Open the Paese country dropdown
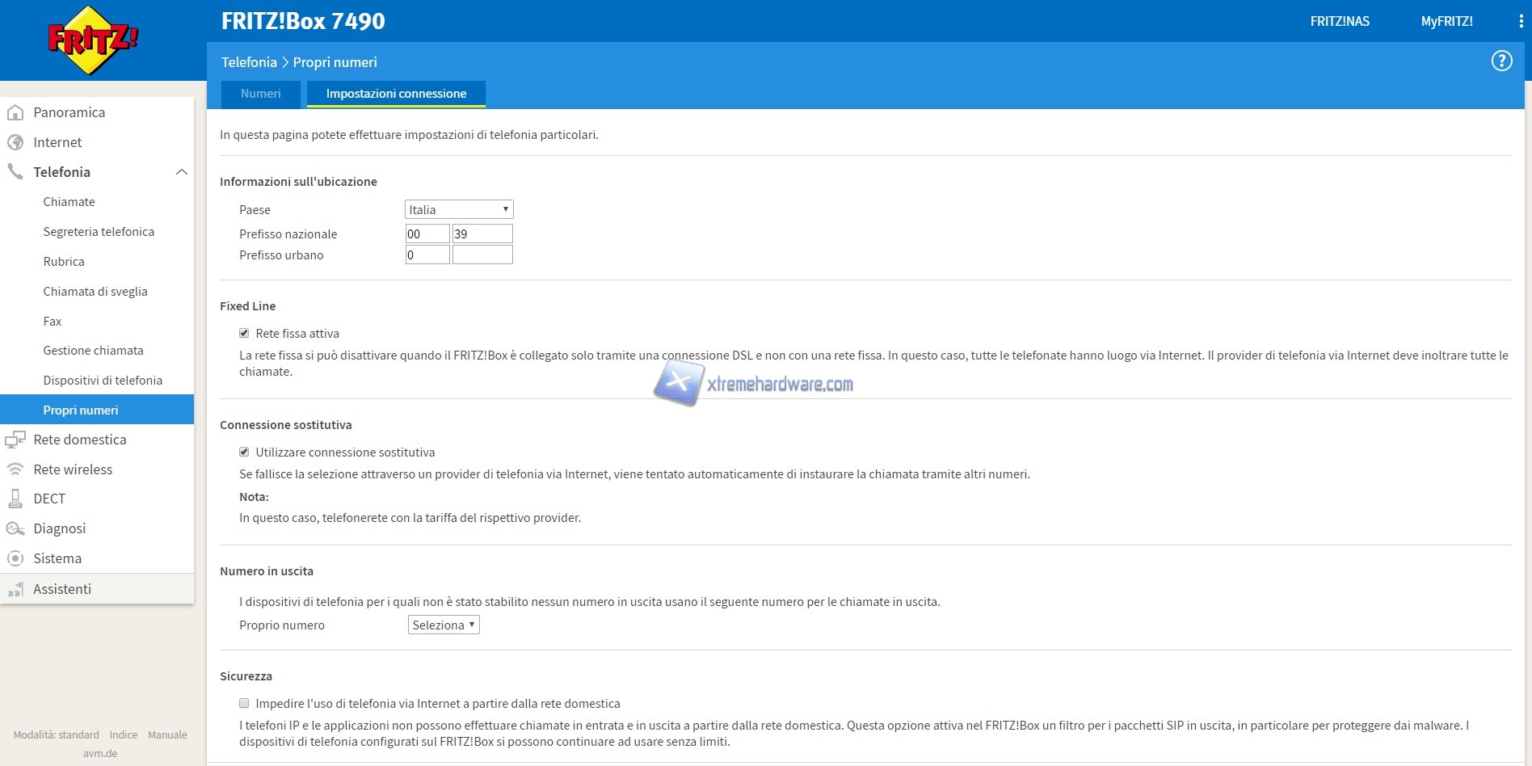This screenshot has height=766, width=1532. pyautogui.click(x=458, y=210)
